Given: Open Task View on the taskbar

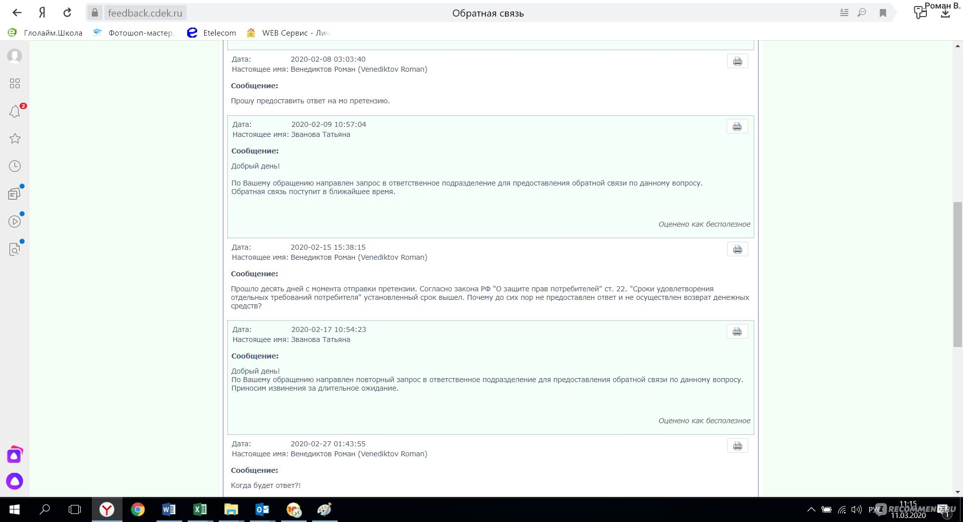Looking at the screenshot, I should [75, 509].
